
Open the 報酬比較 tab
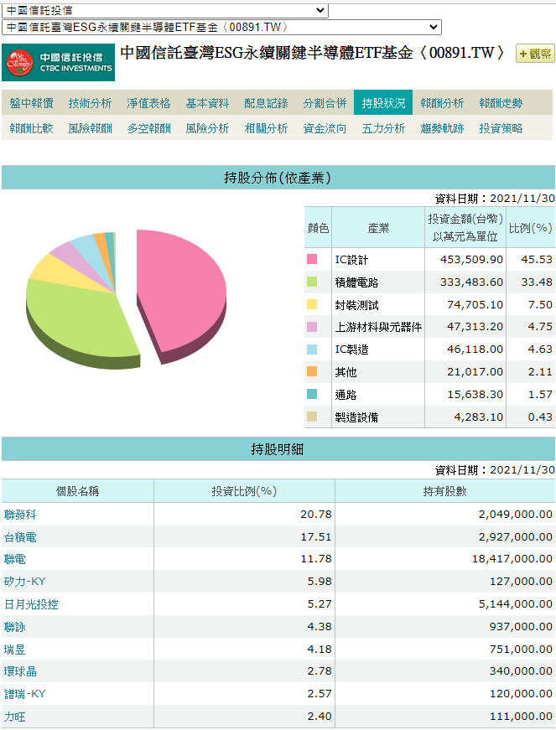click(32, 128)
